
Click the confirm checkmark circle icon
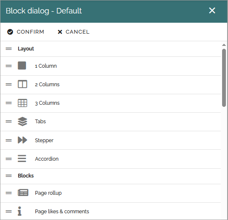pyautogui.click(x=10, y=32)
